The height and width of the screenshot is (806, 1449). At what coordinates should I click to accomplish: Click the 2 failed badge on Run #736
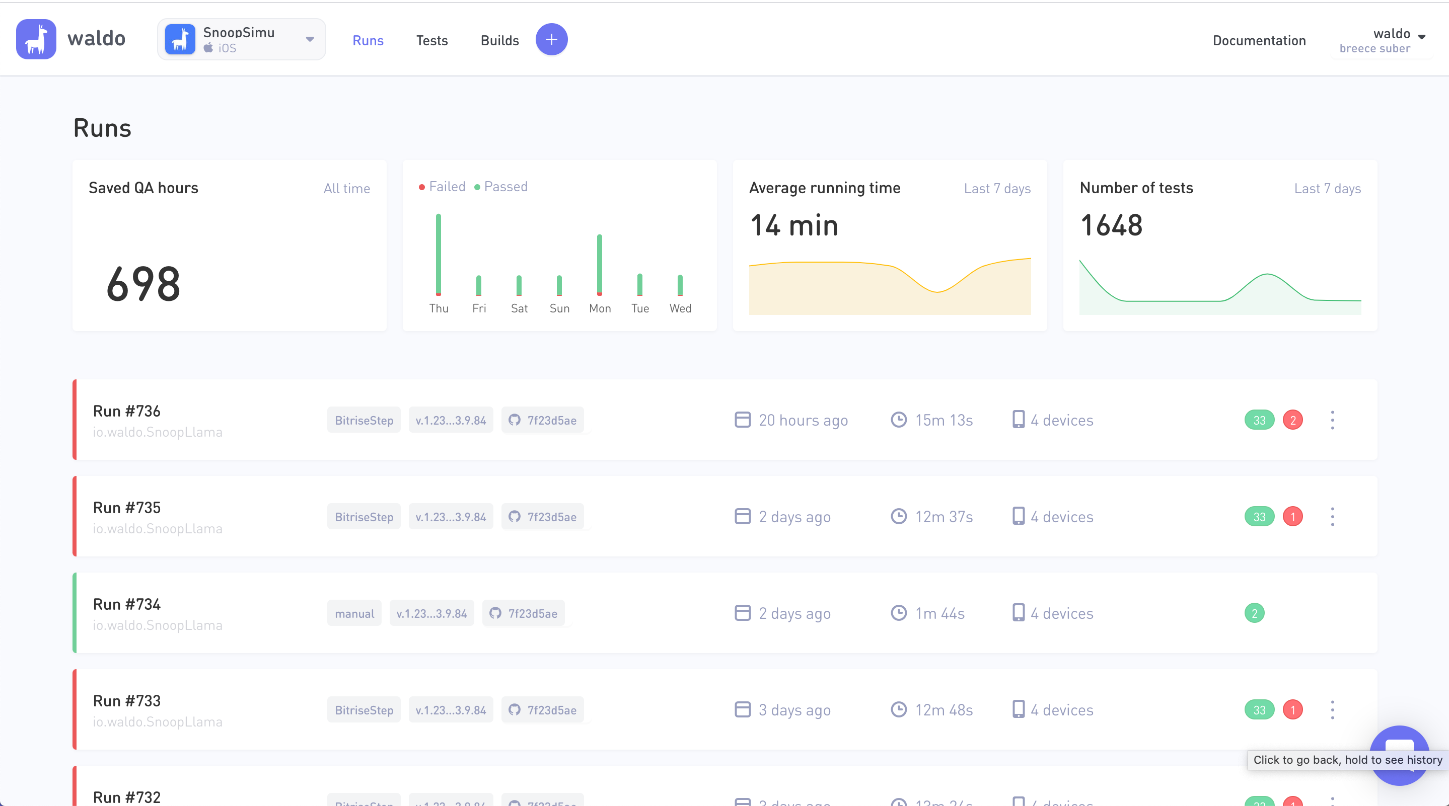click(x=1292, y=420)
